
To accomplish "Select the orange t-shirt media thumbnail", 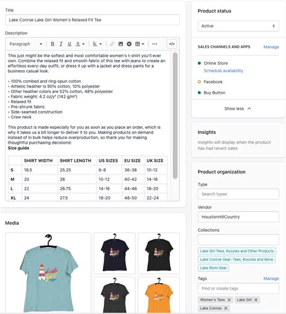I will [159, 295].
